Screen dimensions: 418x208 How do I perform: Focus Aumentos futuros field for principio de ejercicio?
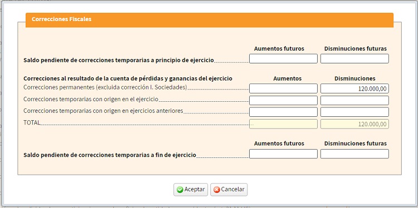click(x=283, y=58)
